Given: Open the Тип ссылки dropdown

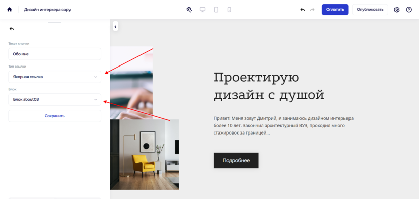Looking at the screenshot, I should click(x=54, y=77).
